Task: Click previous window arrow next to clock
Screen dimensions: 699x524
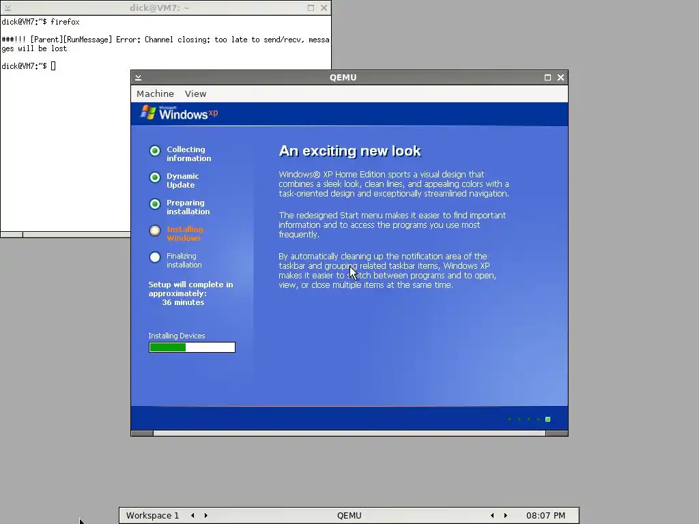Action: coord(492,516)
